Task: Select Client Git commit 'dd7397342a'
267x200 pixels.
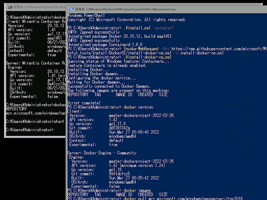Action: pyautogui.click(x=119, y=128)
